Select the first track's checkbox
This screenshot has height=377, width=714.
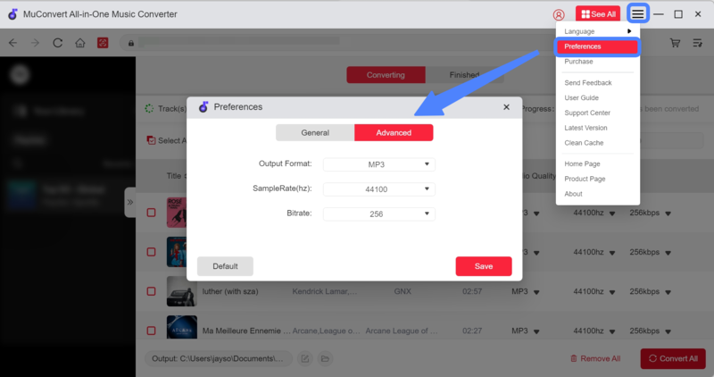click(151, 214)
